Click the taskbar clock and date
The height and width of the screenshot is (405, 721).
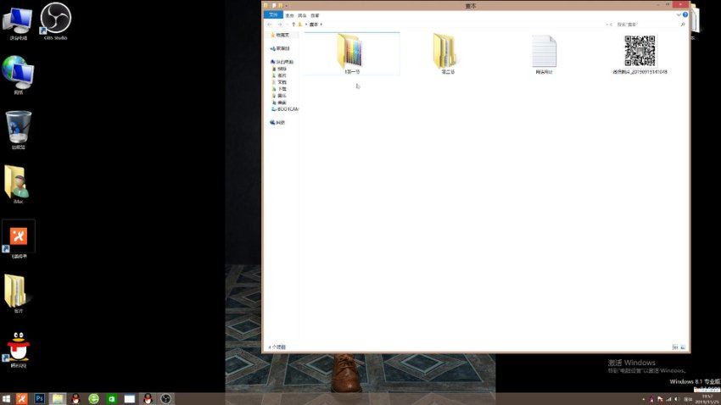click(707, 398)
